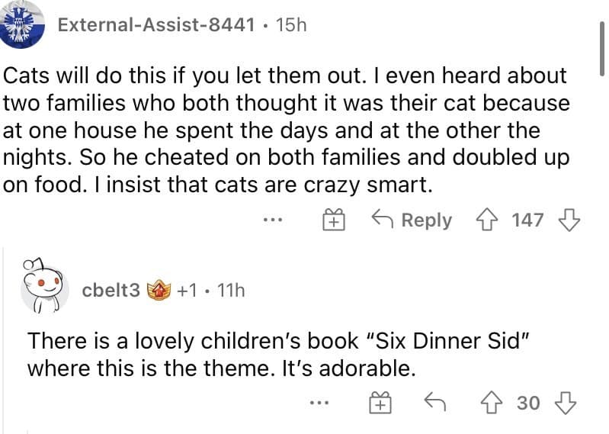Open more options on top comment

[x=273, y=220]
